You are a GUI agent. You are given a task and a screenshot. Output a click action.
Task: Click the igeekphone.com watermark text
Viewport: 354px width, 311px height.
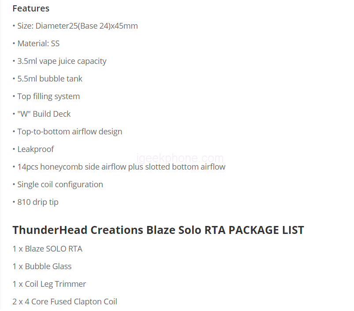pyautogui.click(x=180, y=158)
